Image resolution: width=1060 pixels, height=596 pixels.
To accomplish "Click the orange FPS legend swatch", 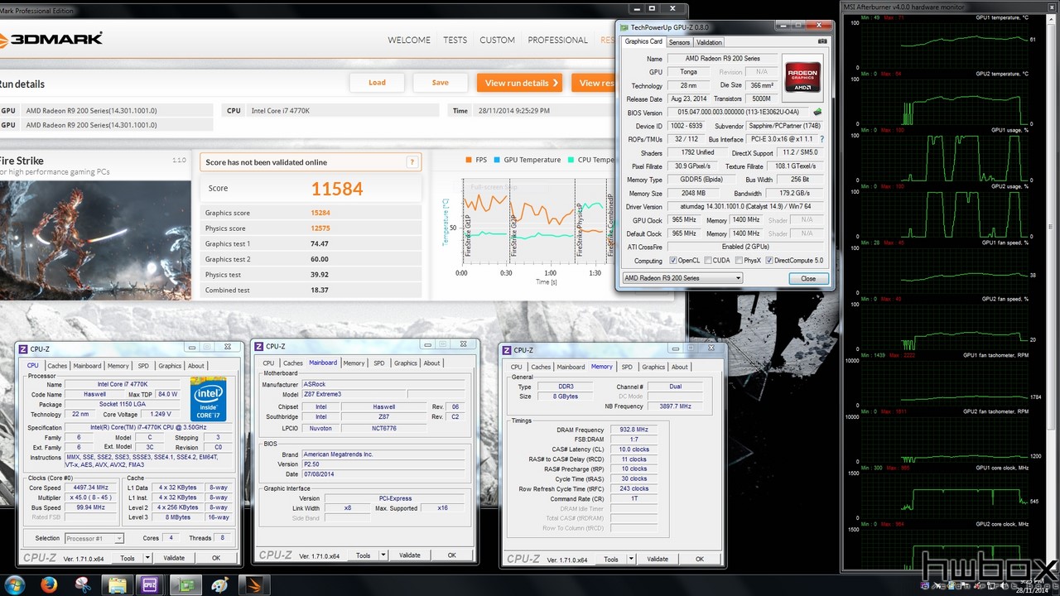I will click(469, 160).
